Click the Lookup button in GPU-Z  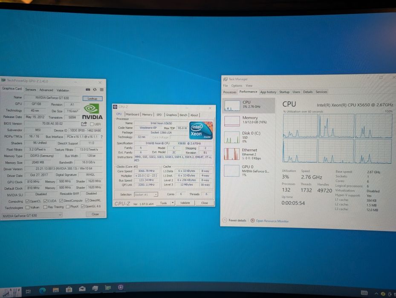tap(92, 98)
